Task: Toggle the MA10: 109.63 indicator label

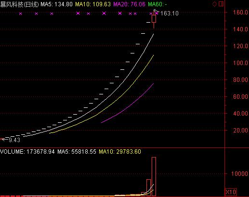Action: (x=93, y=4)
